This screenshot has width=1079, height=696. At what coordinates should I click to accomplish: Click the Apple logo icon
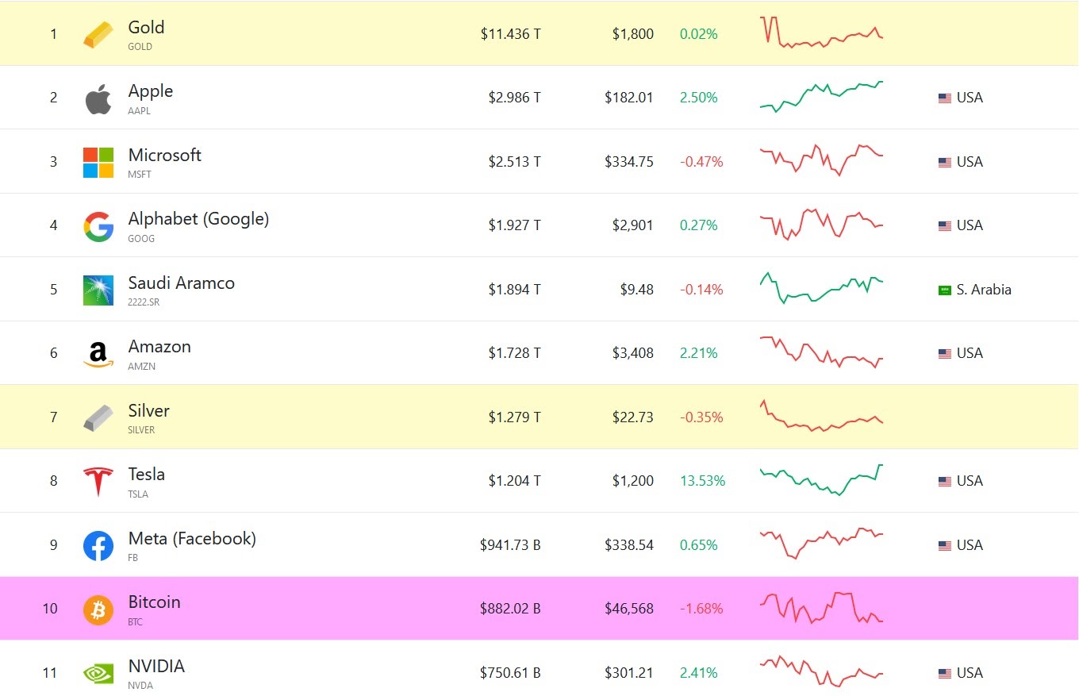(98, 98)
